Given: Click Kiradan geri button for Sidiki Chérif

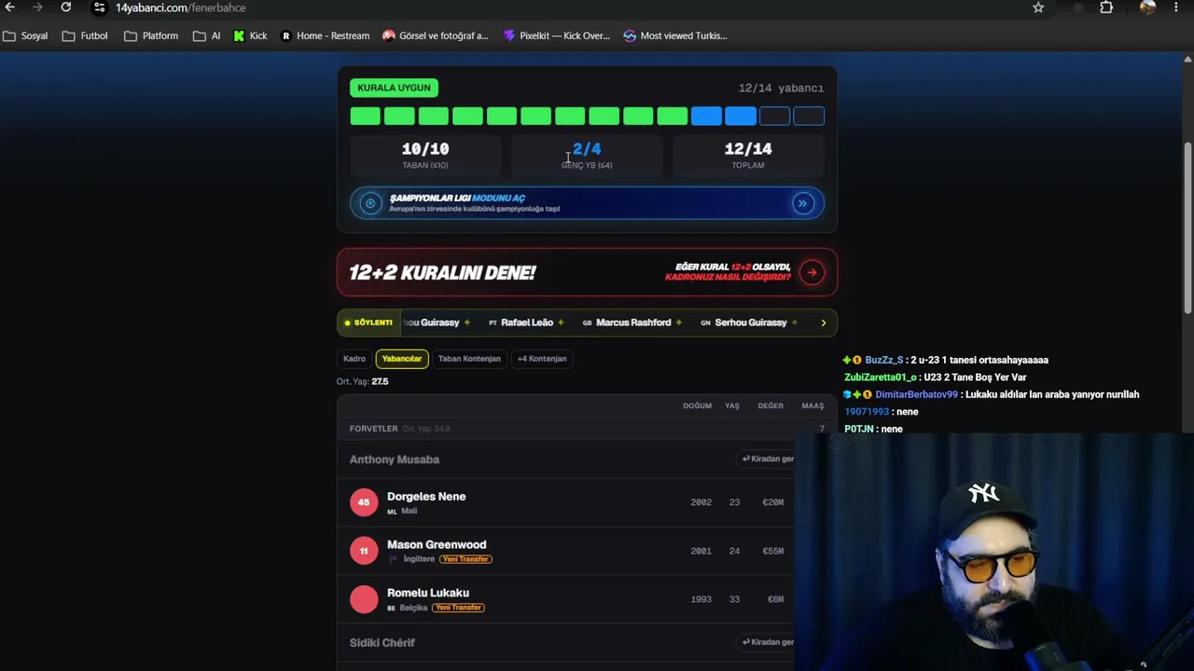Looking at the screenshot, I should [x=767, y=642].
